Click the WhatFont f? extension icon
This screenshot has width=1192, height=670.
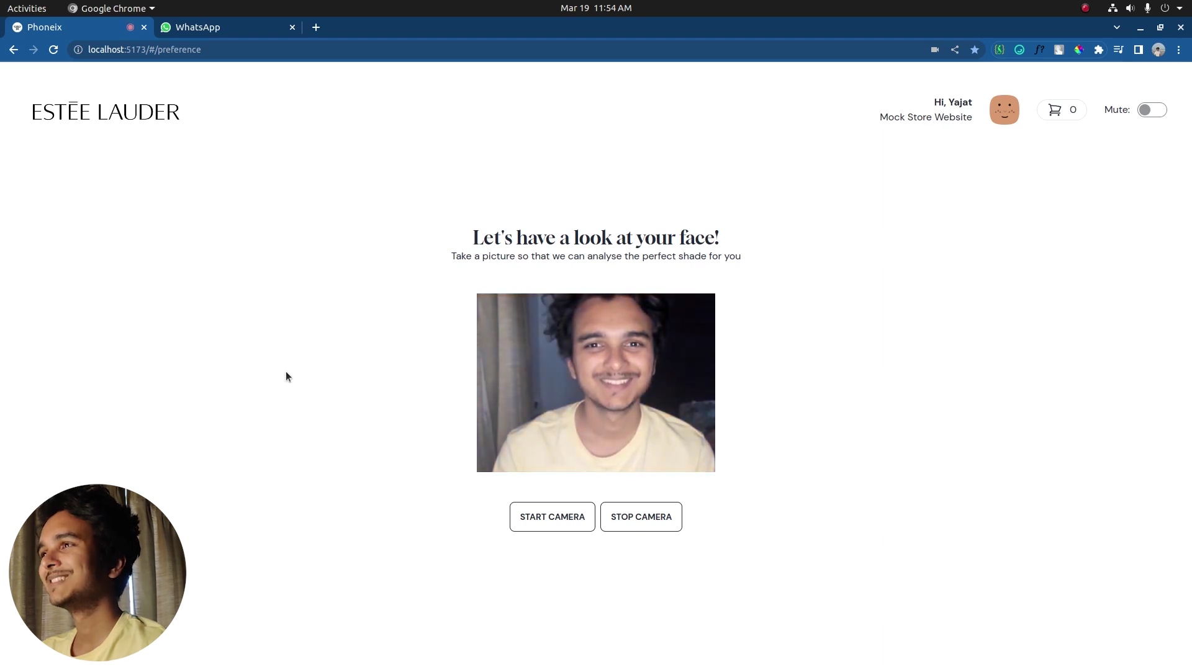tap(1039, 50)
